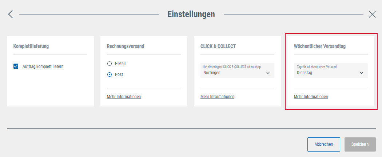Select the Post radio button

click(110, 75)
